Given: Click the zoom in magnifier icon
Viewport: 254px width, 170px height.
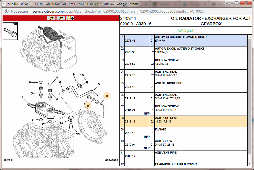Looking at the screenshot, I should click(x=51, y=18).
